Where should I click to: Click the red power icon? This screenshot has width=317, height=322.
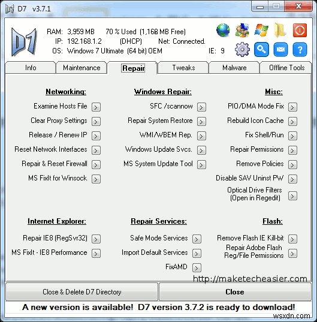pyautogui.click(x=300, y=31)
